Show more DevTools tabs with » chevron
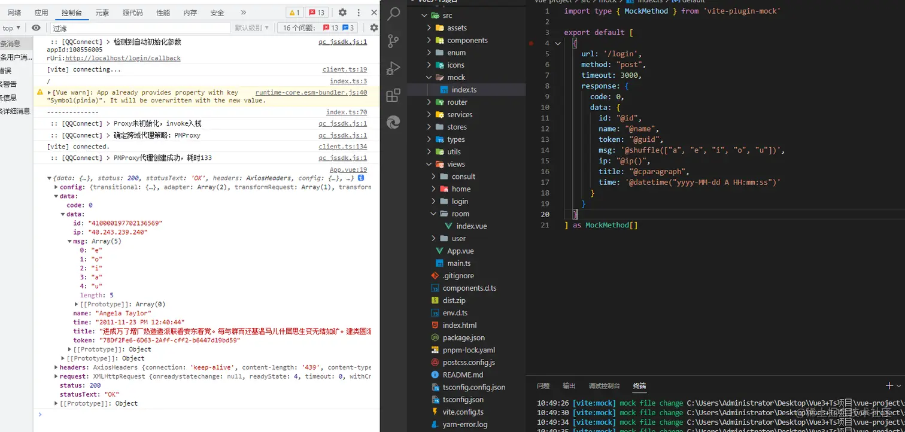Screen dimensions: 905x432 (x=244, y=13)
